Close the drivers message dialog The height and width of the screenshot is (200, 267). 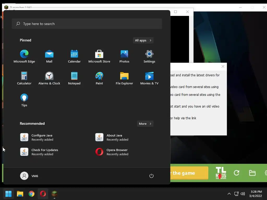click(223, 66)
